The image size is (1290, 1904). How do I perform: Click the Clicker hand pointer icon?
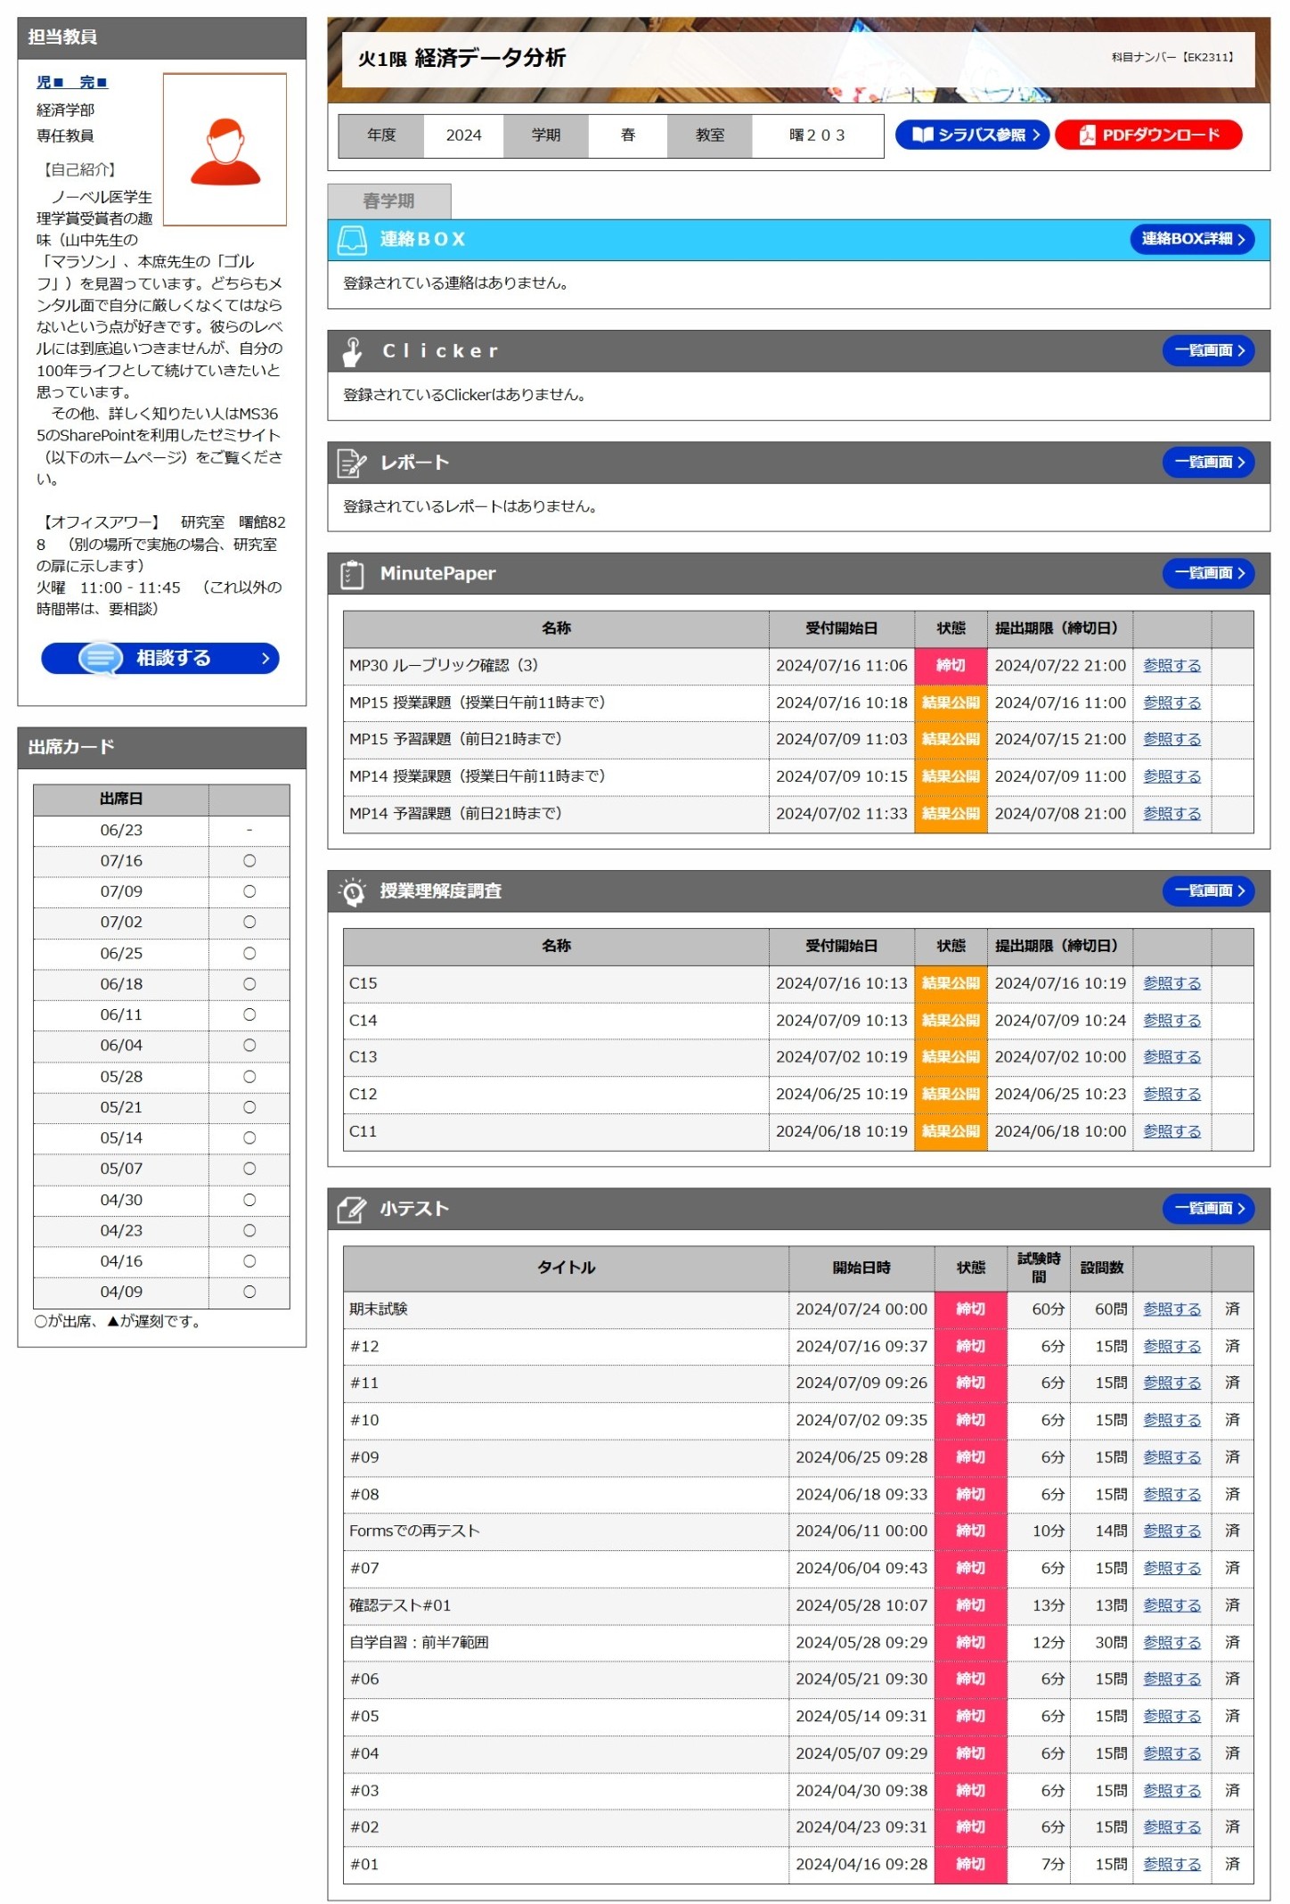click(x=352, y=351)
